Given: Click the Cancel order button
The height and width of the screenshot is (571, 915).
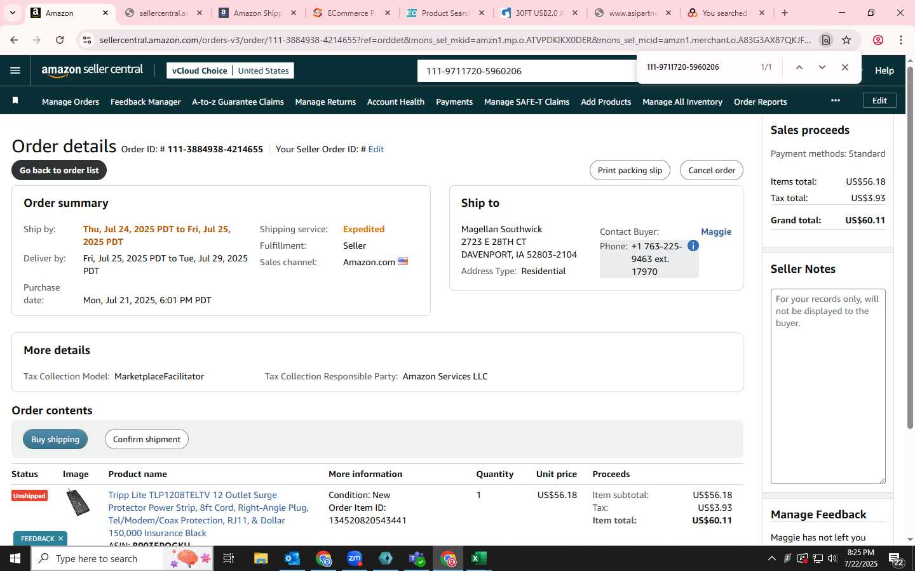Looking at the screenshot, I should pyautogui.click(x=711, y=170).
